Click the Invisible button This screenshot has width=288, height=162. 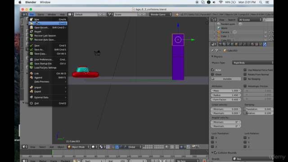[x=226, y=79]
